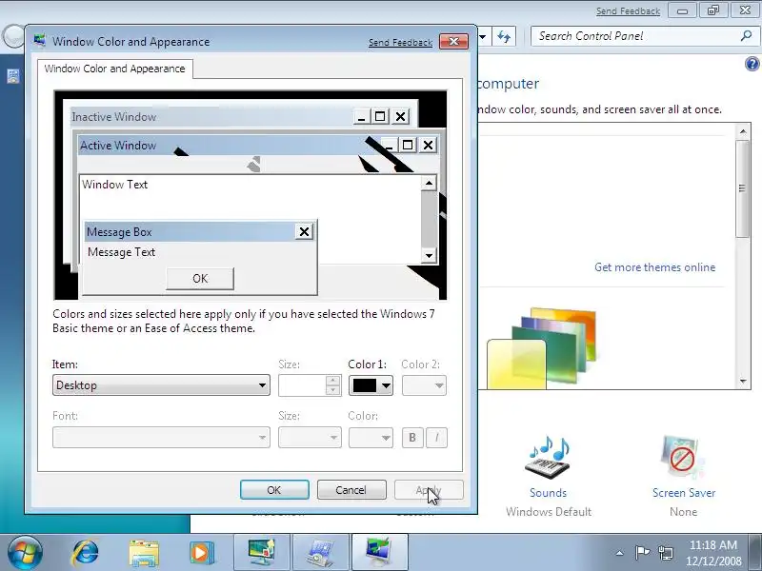Open the Color 1 dropdown arrow
Screen dimensions: 762x571
tap(387, 385)
